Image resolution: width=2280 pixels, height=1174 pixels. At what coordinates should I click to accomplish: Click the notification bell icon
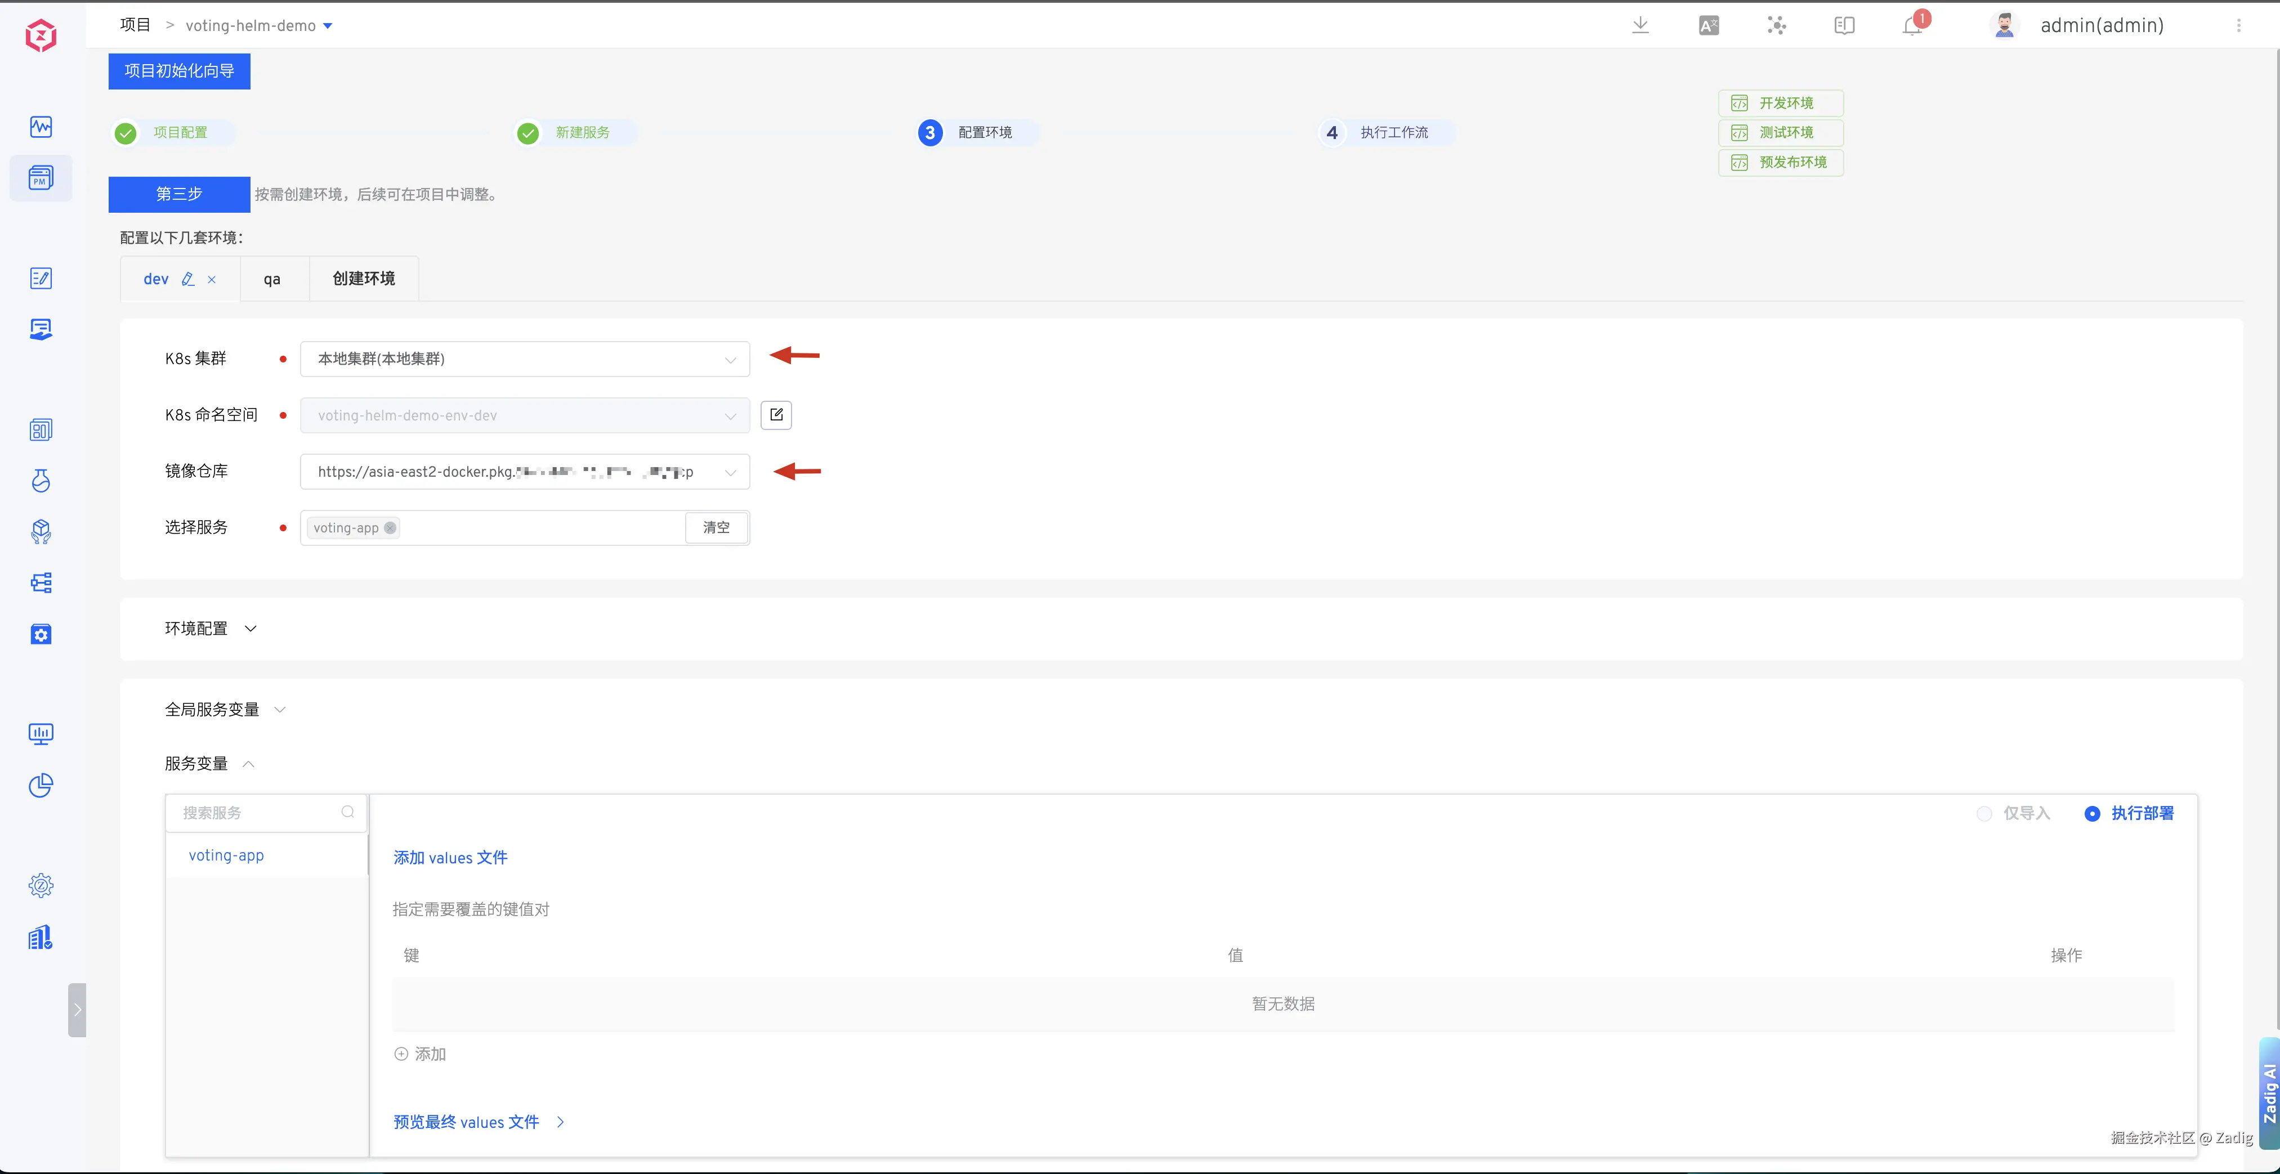click(x=1912, y=26)
